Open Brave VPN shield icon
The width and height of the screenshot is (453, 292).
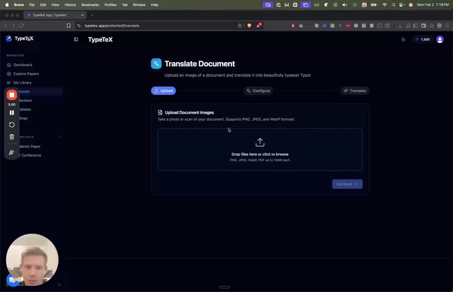[440, 26]
